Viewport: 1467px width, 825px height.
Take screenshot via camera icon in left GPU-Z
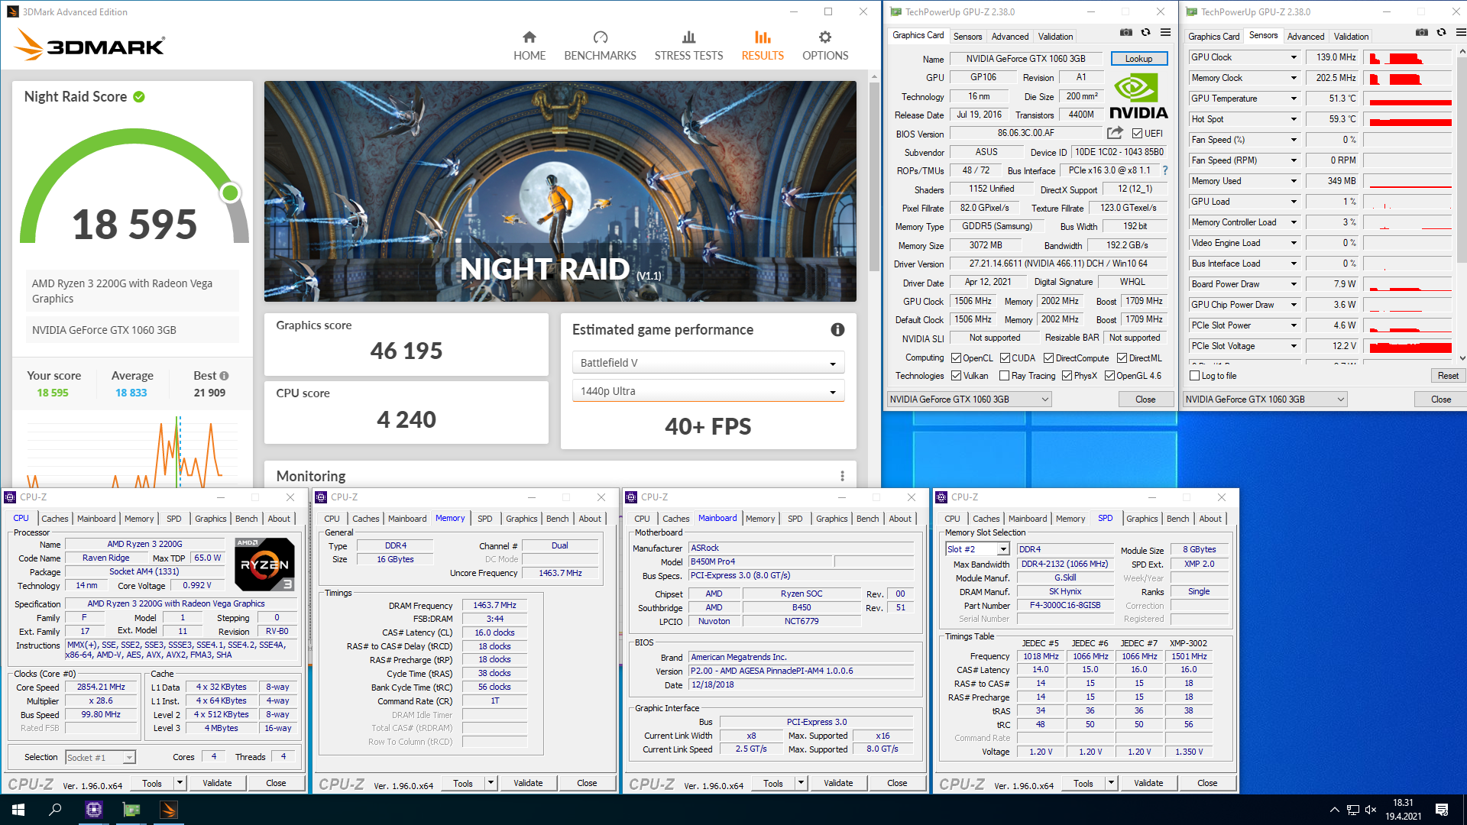[x=1126, y=32]
